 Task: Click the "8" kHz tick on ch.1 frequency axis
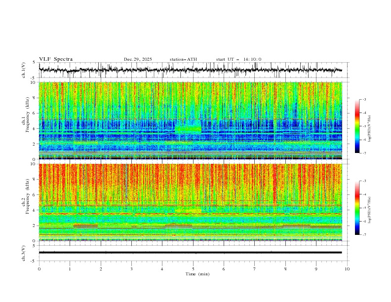point(35,98)
